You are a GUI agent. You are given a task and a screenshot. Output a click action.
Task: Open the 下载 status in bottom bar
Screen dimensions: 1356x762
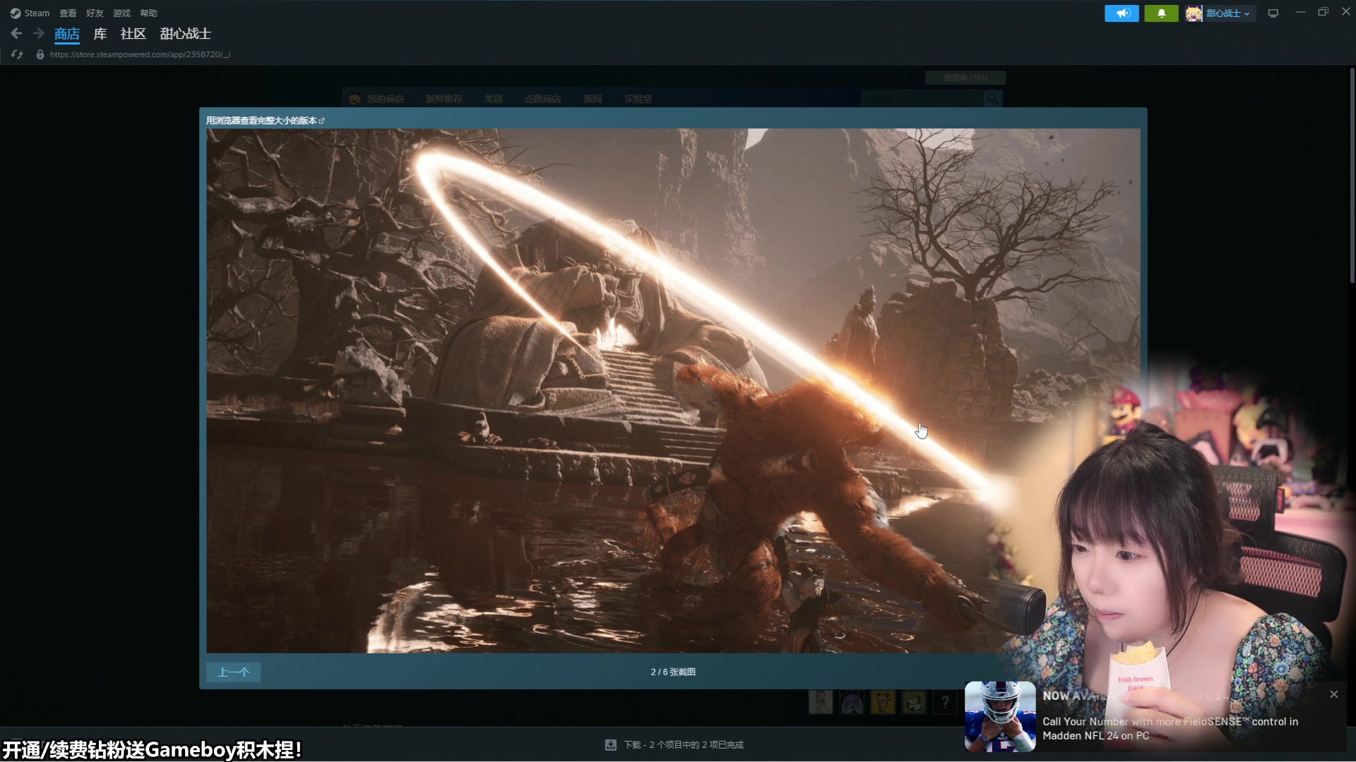coord(684,745)
